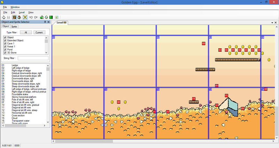Switch to the Sprite tab
The height and width of the screenshot is (148, 279).
14,27
